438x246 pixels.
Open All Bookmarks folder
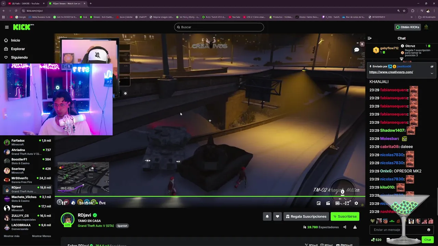427,17
